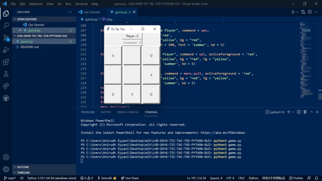Open the Run and Debug view
The height and width of the screenshot is (181, 322).
[x=6, y=50]
